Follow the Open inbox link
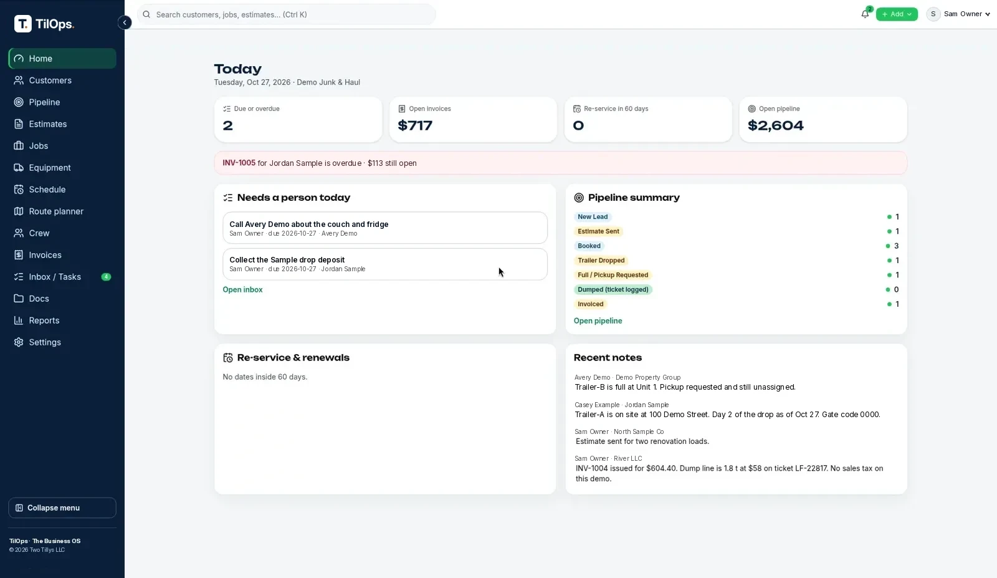997x578 pixels. pos(242,290)
